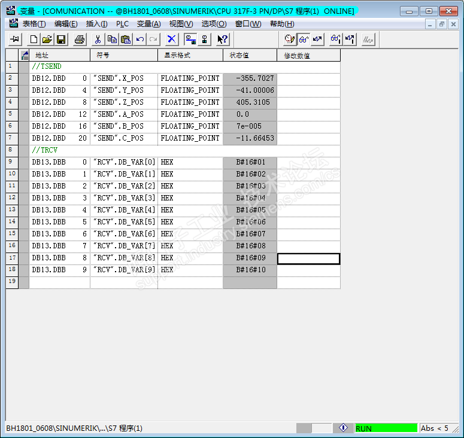This screenshot has width=464, height=438.
Task: Click the grayed force values icon
Action: [368, 39]
